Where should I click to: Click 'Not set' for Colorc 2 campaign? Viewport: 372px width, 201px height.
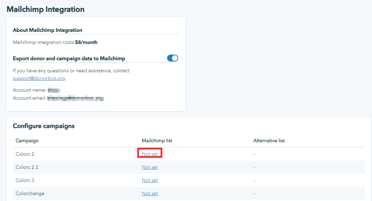click(150, 154)
